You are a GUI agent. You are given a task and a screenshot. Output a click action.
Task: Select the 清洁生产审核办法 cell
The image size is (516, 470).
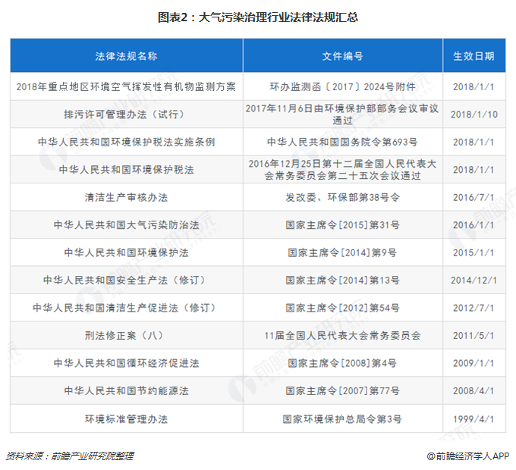point(126,197)
